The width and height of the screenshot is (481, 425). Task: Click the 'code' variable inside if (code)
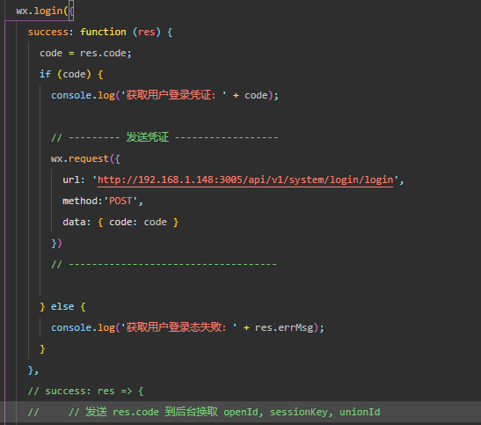(x=74, y=74)
